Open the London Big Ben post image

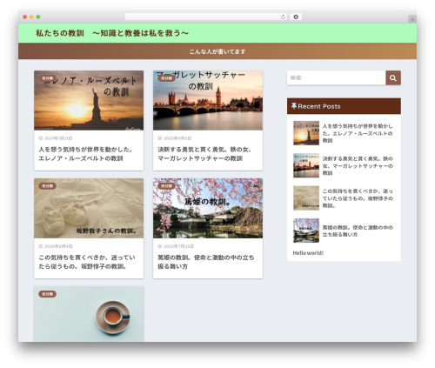[x=208, y=100]
